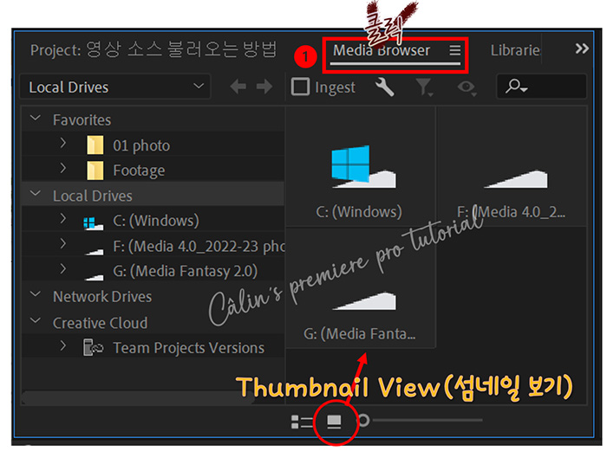Viewport: 607px width, 451px height.
Task: Select the 01 photo row
Action: [x=153, y=145]
